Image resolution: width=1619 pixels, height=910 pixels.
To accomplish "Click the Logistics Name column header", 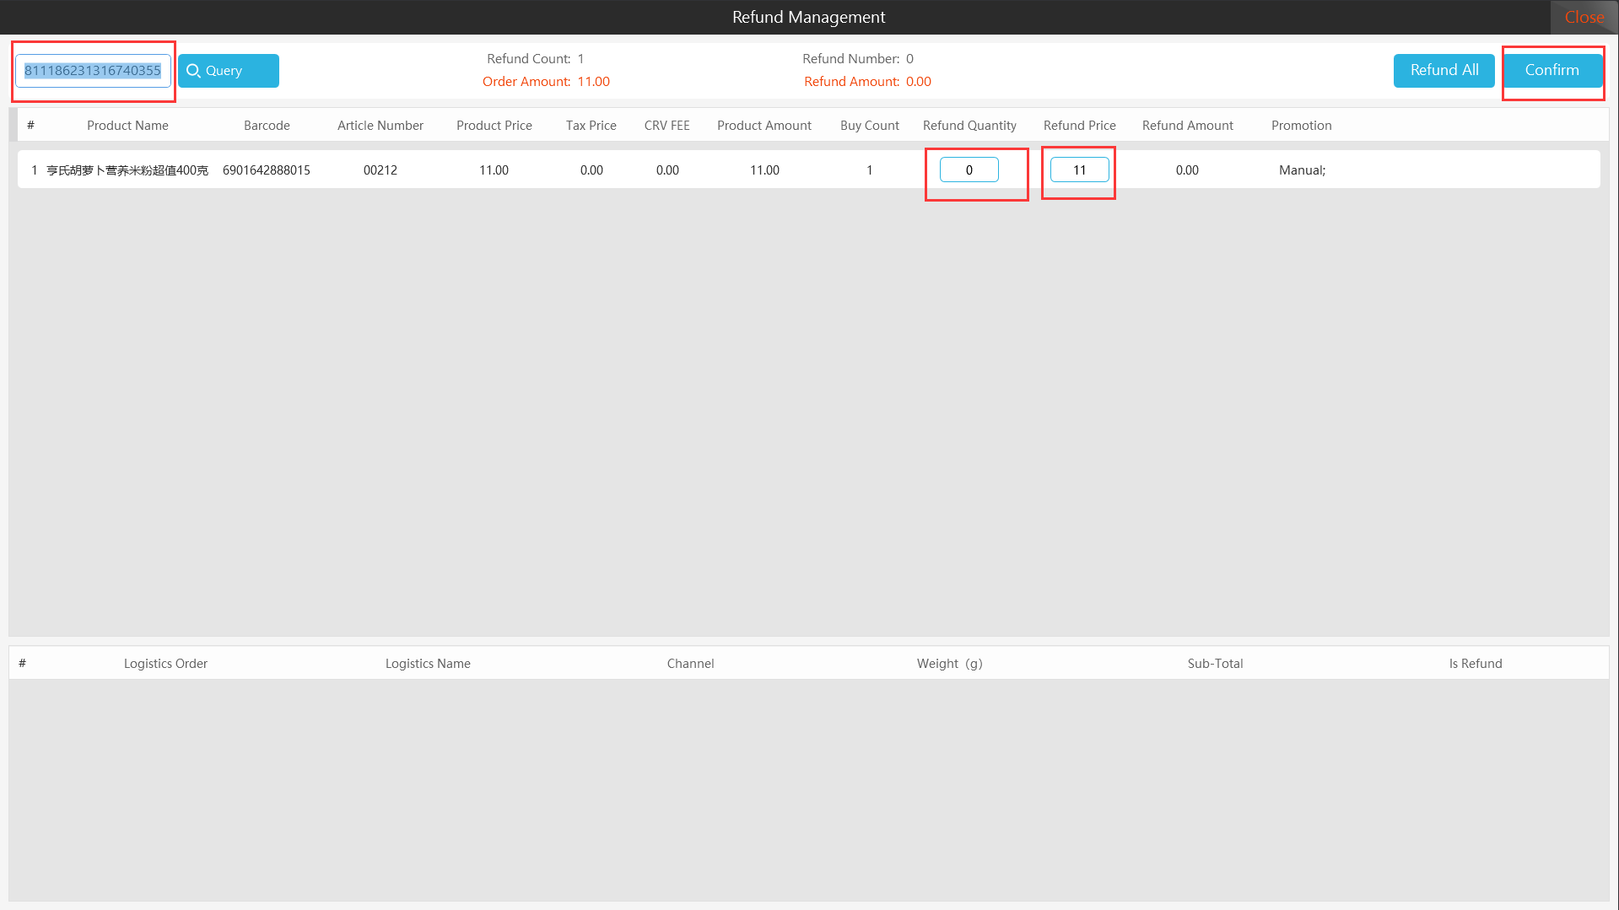I will pos(428,664).
